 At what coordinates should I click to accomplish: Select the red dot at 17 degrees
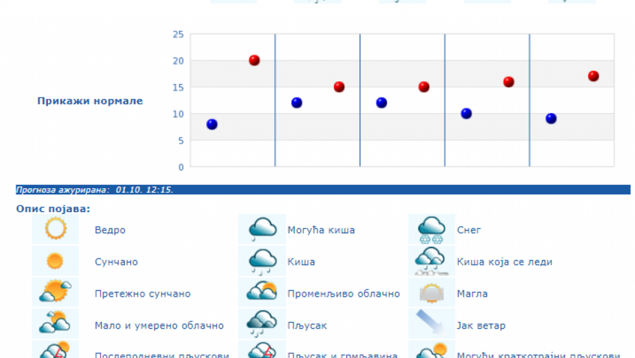point(593,76)
